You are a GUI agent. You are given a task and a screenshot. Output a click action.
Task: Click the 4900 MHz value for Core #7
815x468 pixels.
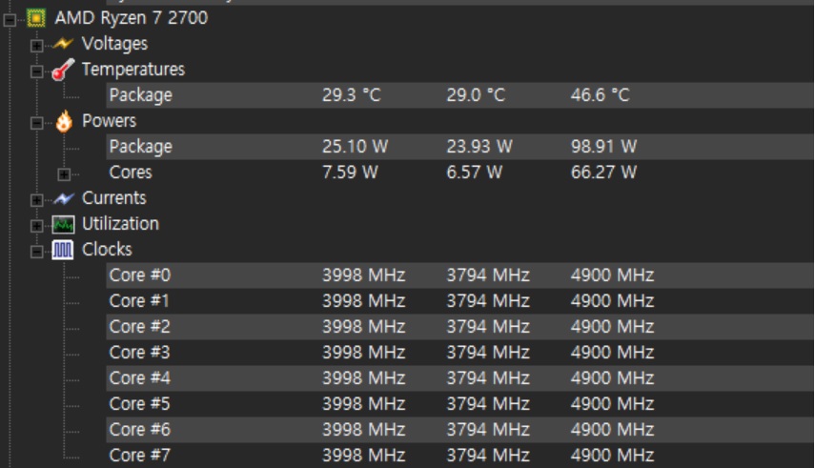point(612,456)
